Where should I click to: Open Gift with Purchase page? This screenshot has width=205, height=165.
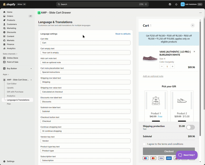pyautogui.click(x=15, y=92)
